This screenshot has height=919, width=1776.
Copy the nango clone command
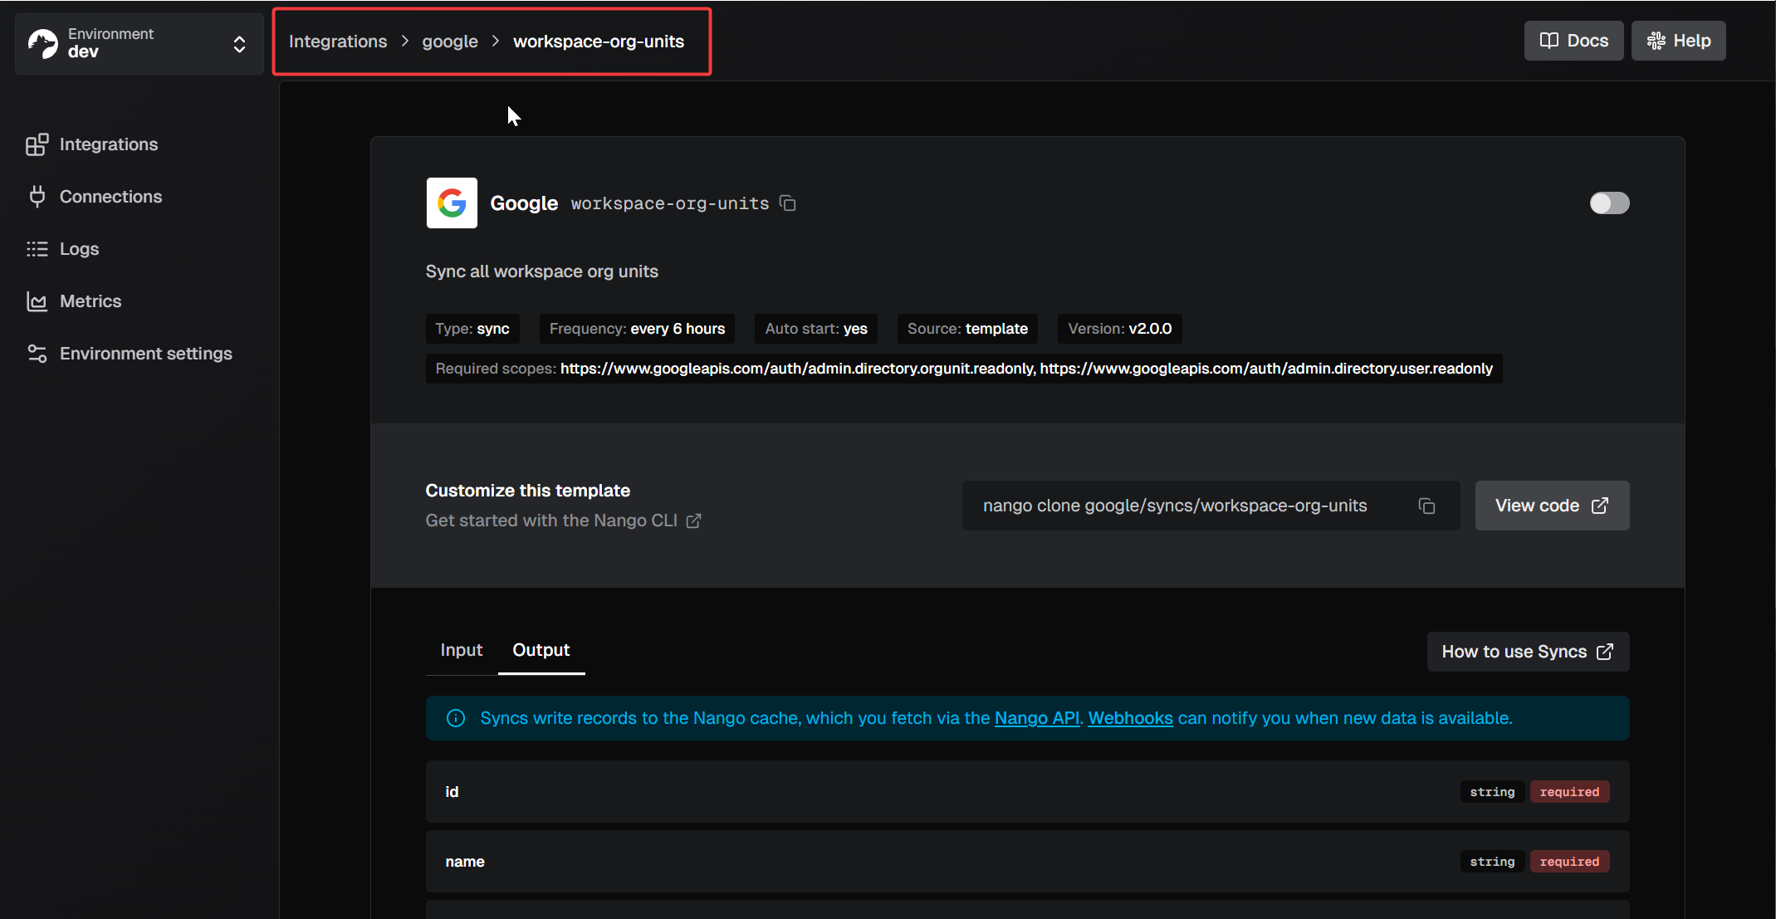coord(1426,506)
